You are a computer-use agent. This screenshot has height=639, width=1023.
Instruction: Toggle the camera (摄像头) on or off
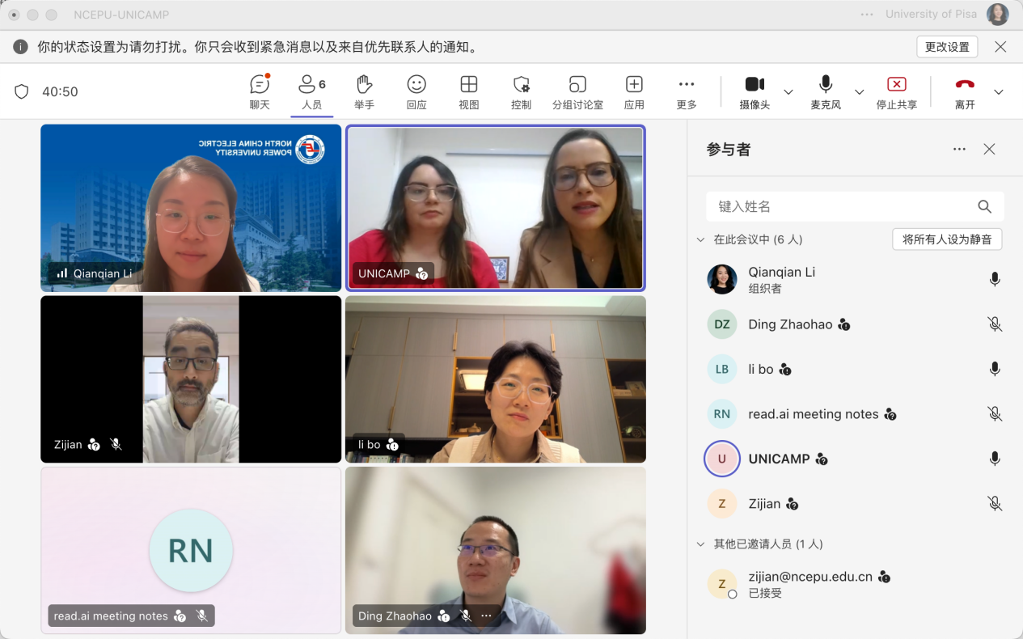pyautogui.click(x=754, y=85)
